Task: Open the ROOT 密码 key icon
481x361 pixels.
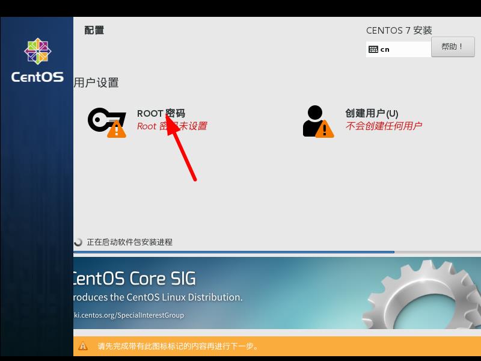Action: tap(107, 122)
